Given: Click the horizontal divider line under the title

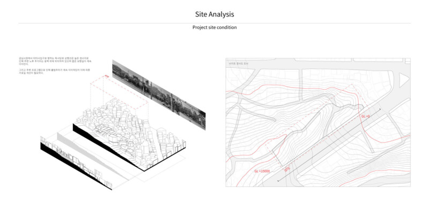Looking at the screenshot, I should pyautogui.click(x=214, y=23).
